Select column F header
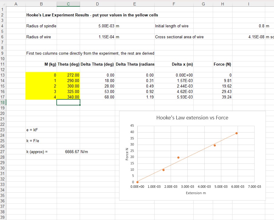The width and height of the screenshot is (274, 220). 174,4
